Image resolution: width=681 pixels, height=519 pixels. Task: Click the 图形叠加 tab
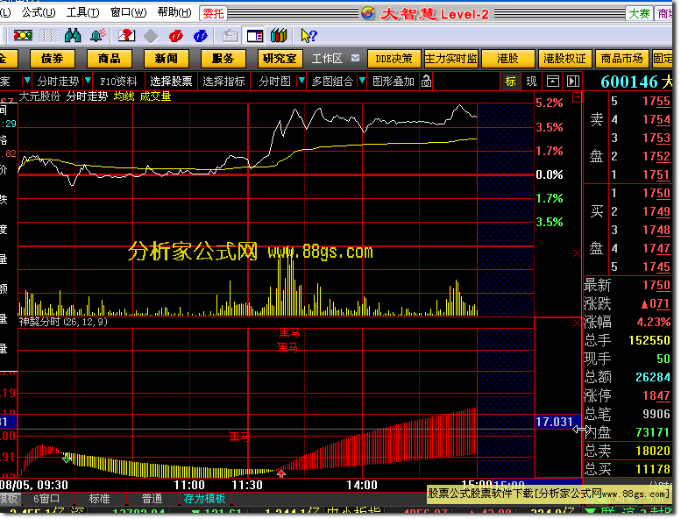click(x=393, y=82)
